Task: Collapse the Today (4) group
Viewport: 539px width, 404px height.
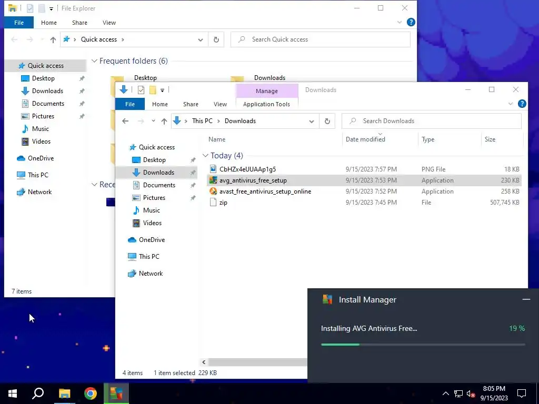Action: (x=206, y=156)
